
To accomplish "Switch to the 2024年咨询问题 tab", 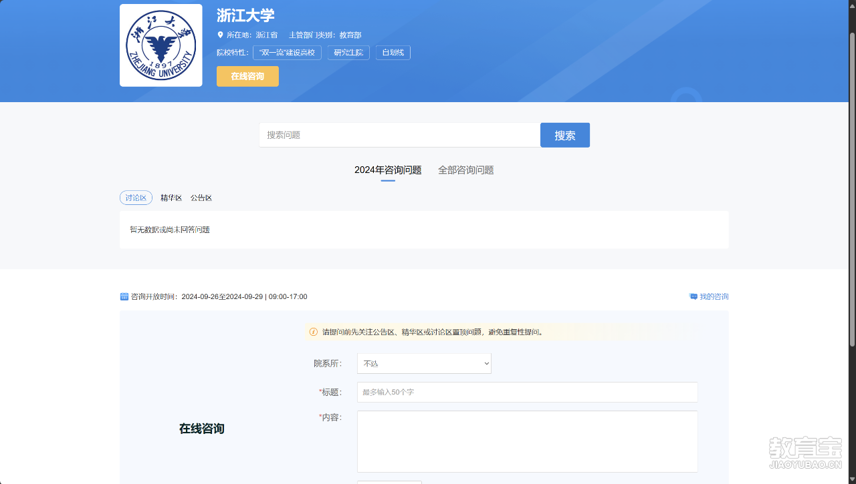I will click(388, 170).
